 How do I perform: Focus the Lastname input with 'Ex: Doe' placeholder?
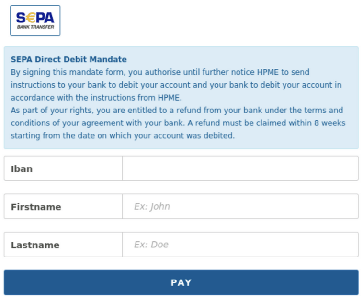(240, 245)
